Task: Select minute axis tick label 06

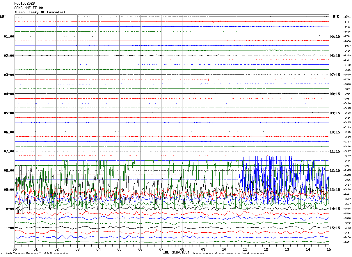Action: [x=140, y=249]
